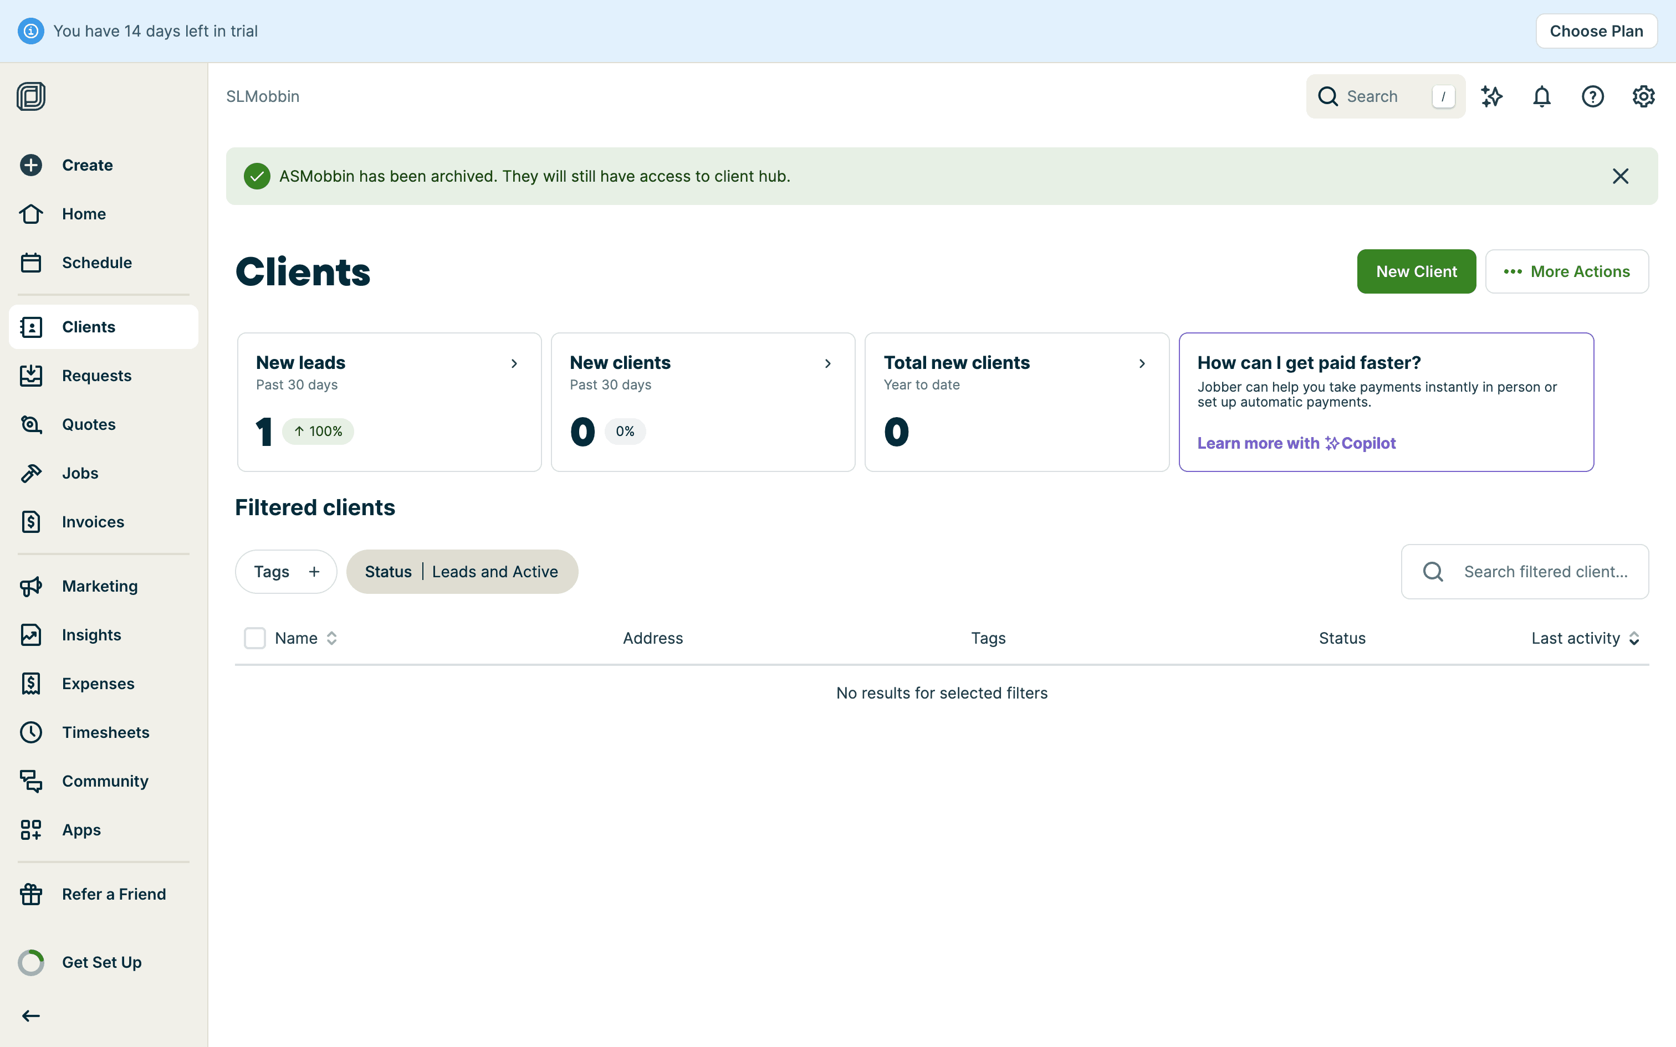Click the Jobber logo icon in sidebar
Viewport: 1676px width, 1047px height.
[x=31, y=96]
